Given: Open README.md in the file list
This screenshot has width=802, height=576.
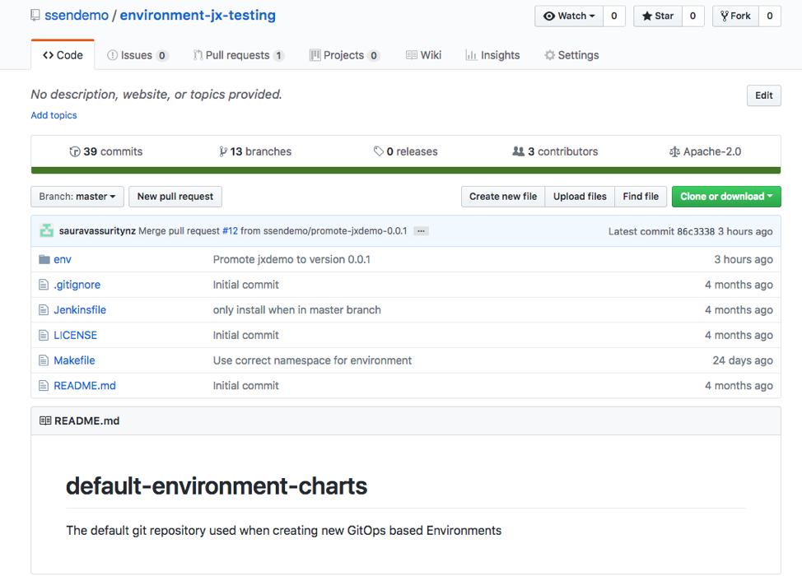Looking at the screenshot, I should (85, 386).
